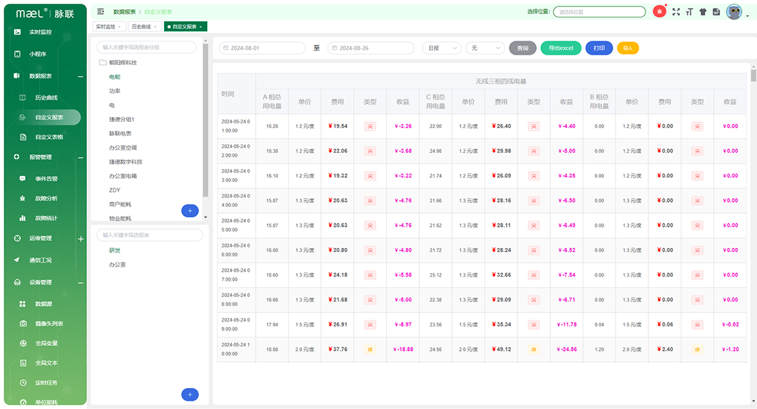The height and width of the screenshot is (409, 757).
Task: Click blue plus button under report group list
Action: [190, 211]
